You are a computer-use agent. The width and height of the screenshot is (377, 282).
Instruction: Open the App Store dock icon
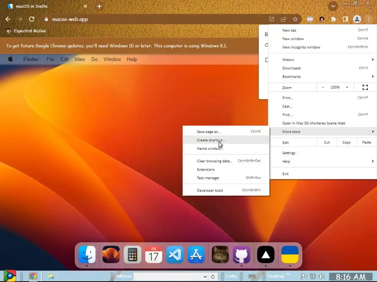tap(196, 254)
